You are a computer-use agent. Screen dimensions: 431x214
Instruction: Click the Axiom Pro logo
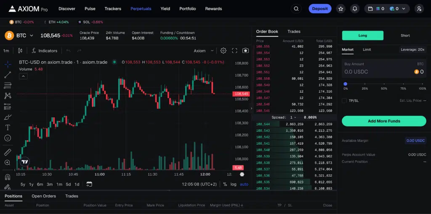point(28,9)
